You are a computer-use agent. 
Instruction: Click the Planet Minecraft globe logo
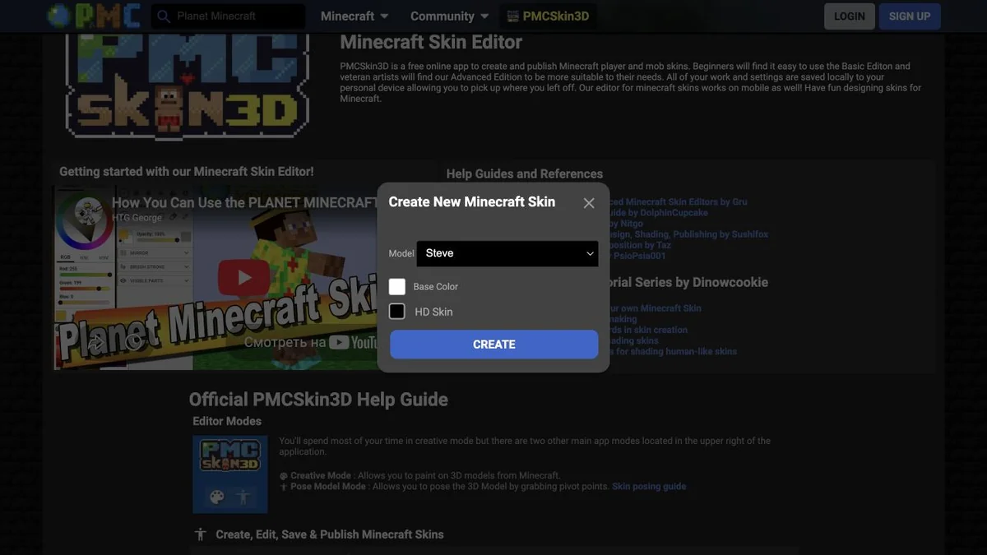pyautogui.click(x=59, y=16)
